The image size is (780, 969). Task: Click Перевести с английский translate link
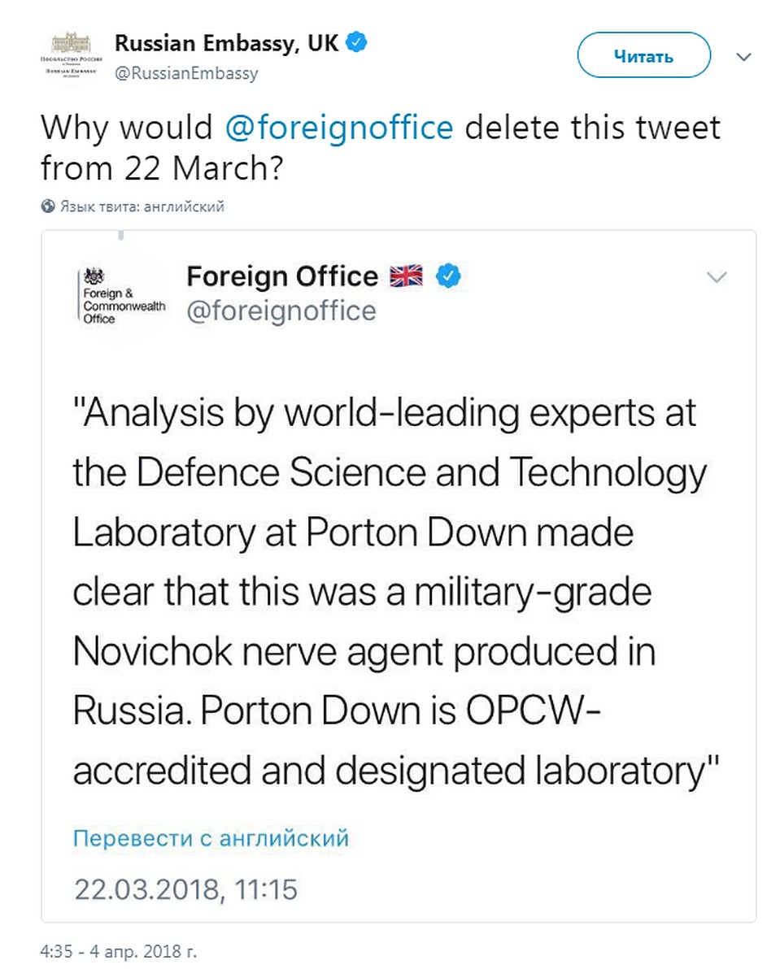coord(211,838)
